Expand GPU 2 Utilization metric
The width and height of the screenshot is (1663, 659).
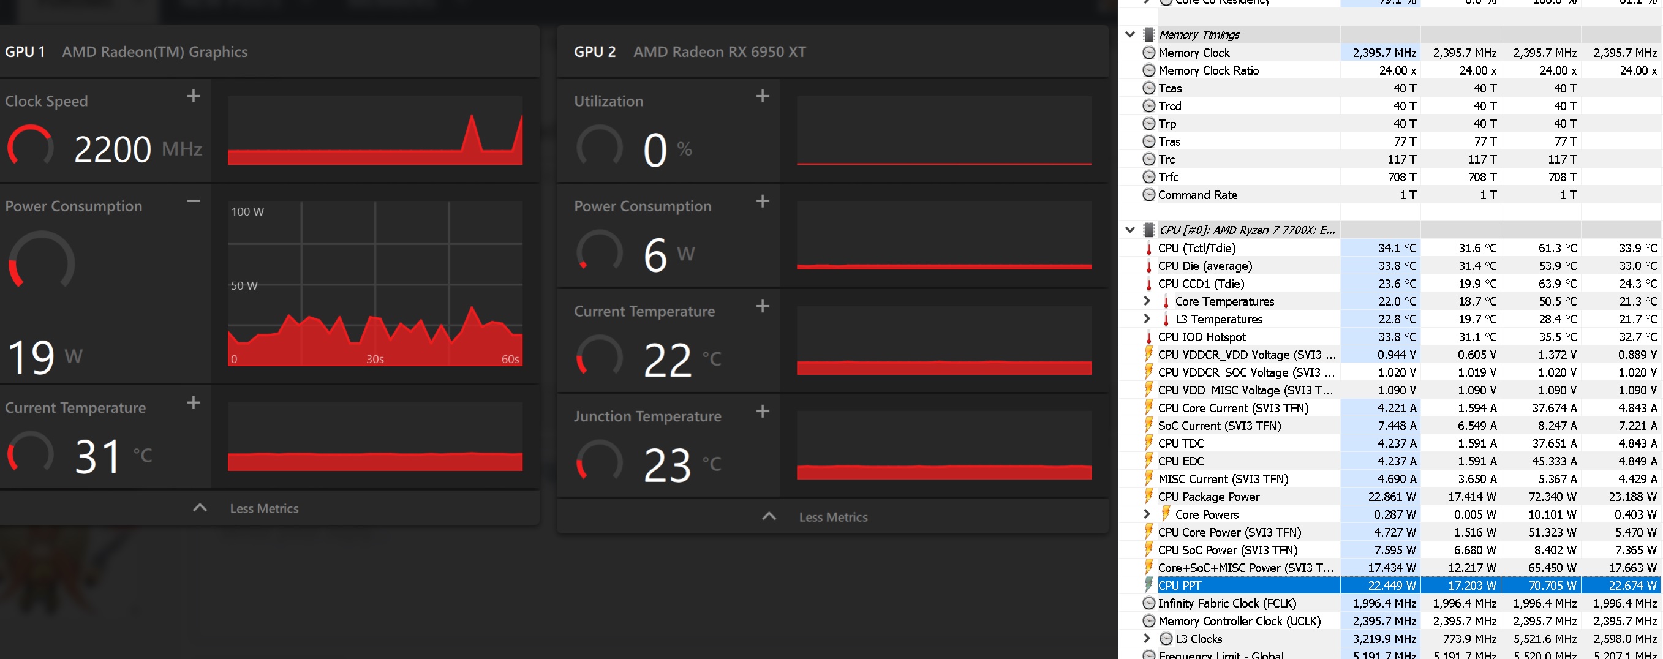coord(763,96)
